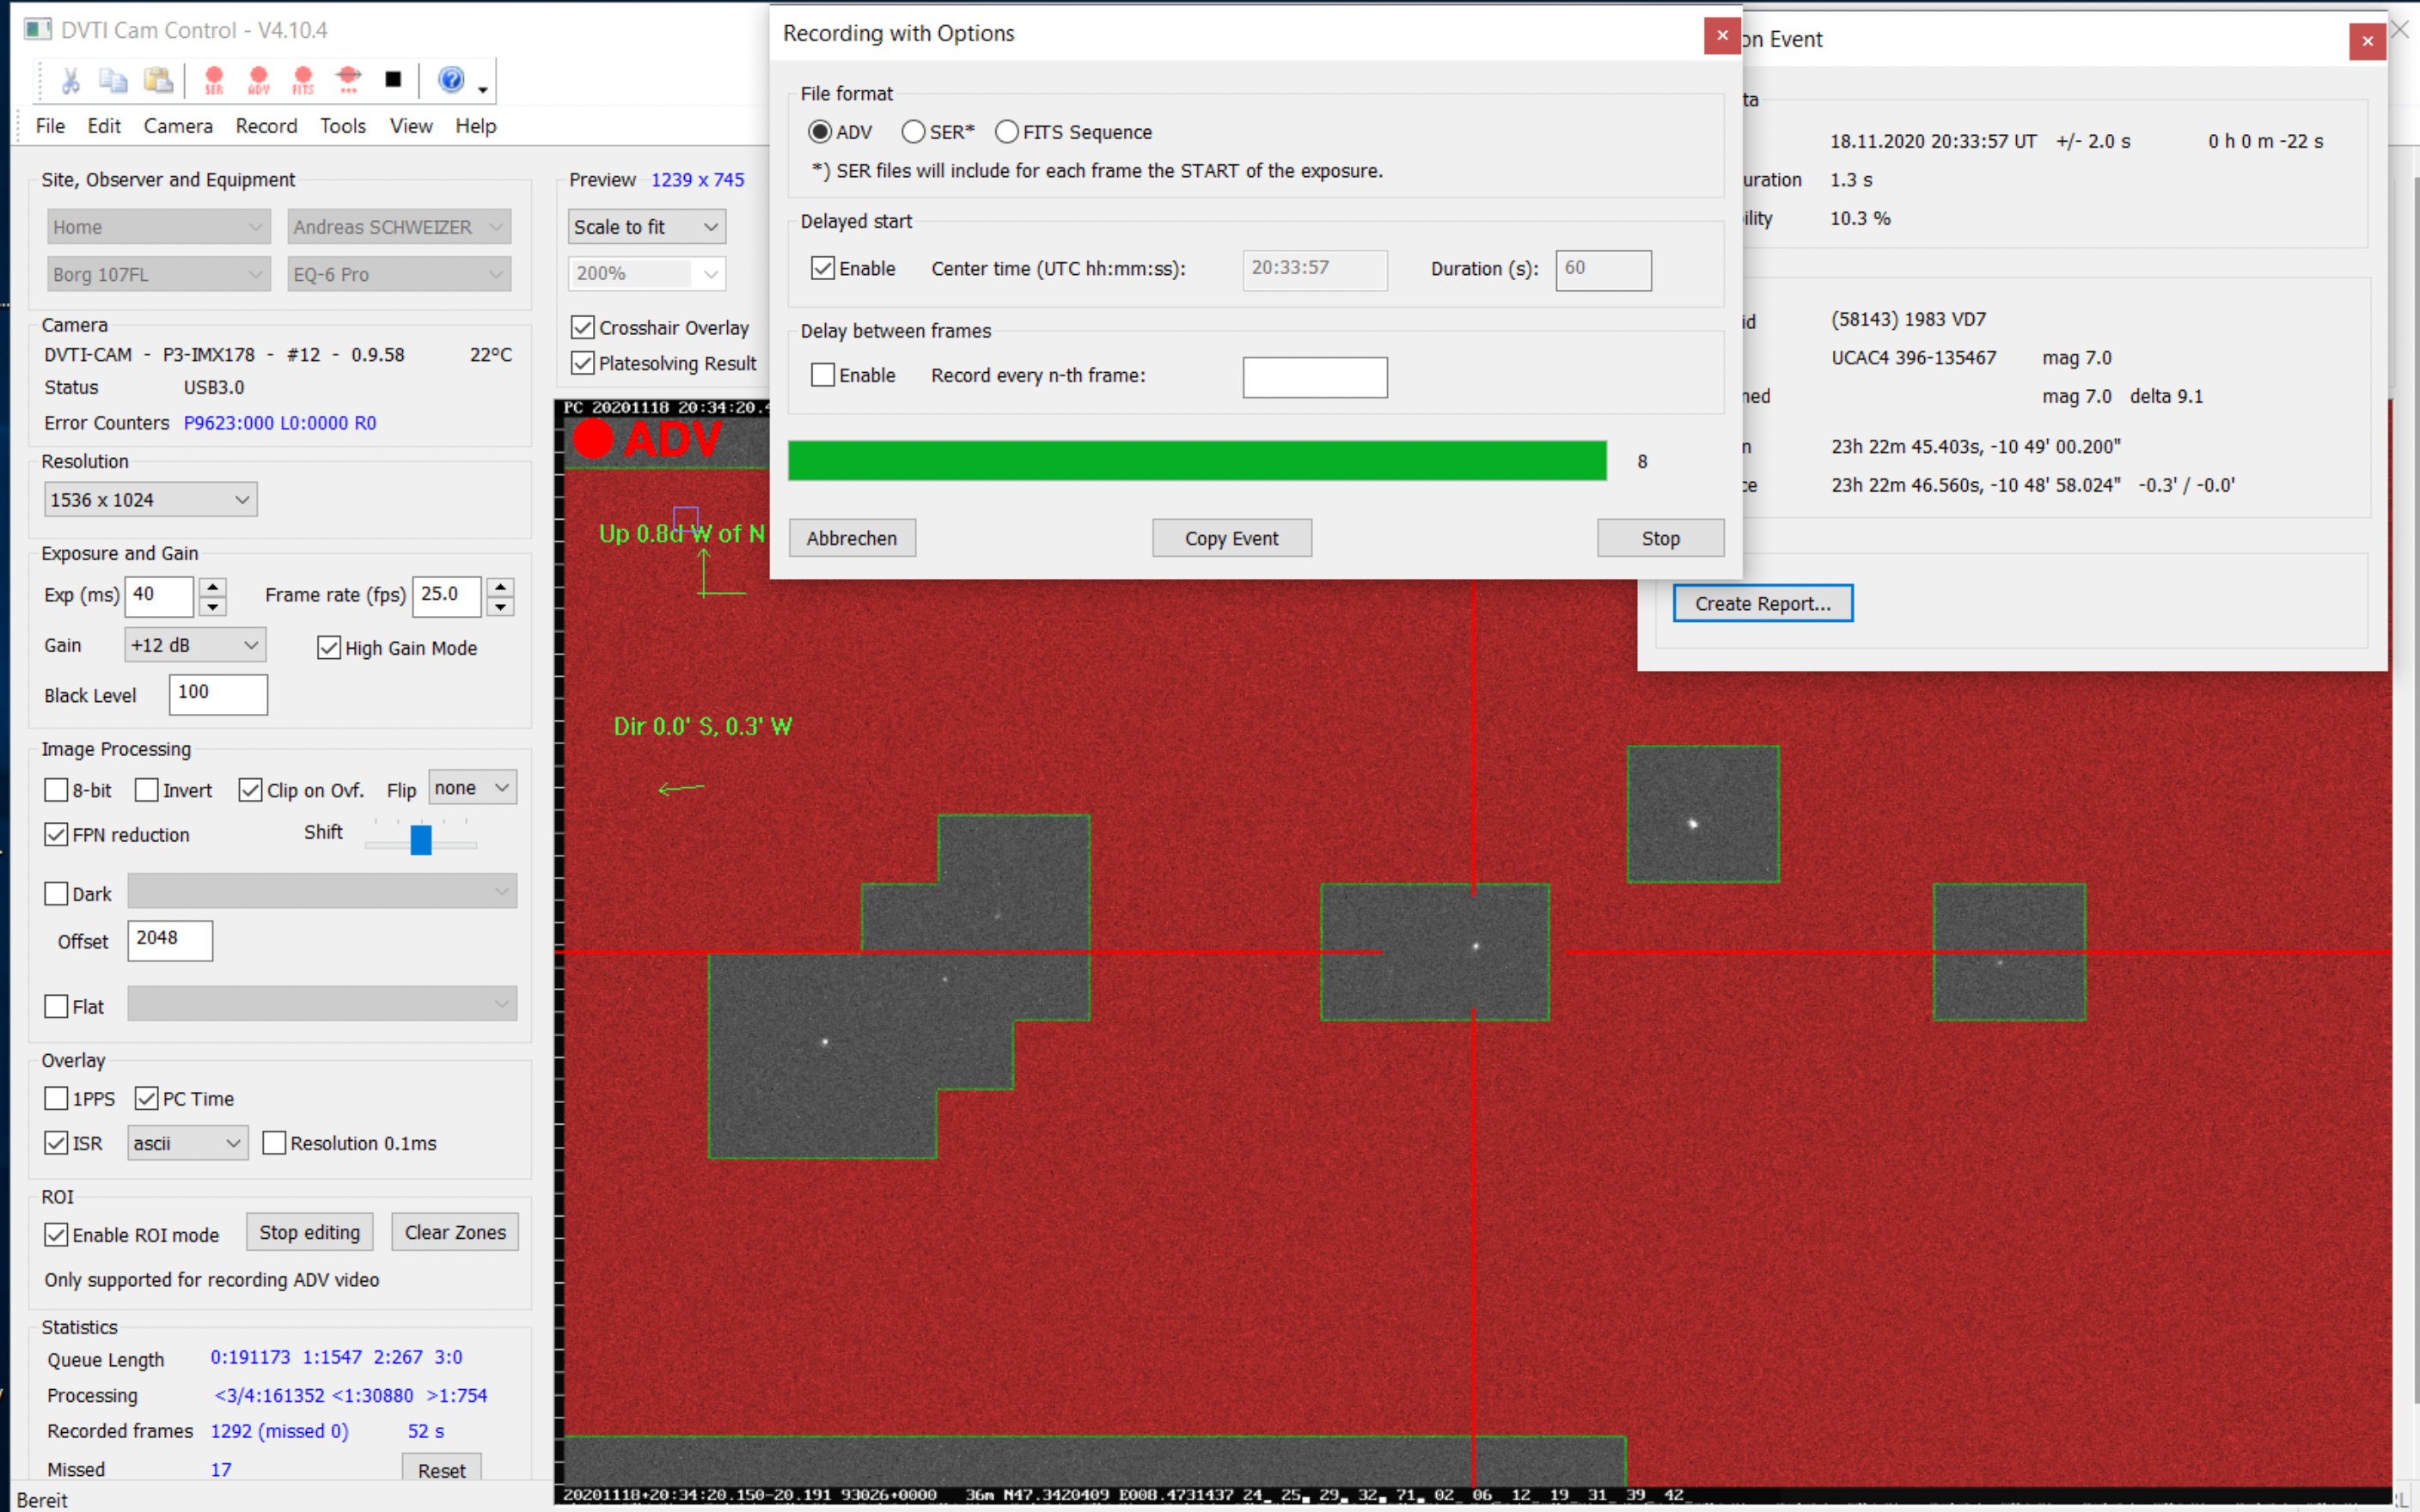Click the SER record toolbar icon
The height and width of the screenshot is (1512, 2420).
tap(214, 80)
